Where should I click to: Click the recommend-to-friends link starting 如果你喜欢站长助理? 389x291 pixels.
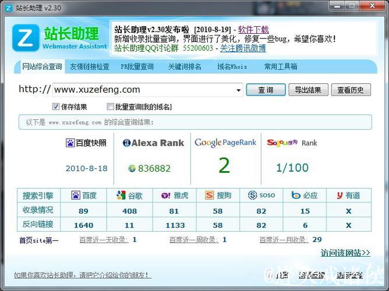pyautogui.click(x=83, y=275)
